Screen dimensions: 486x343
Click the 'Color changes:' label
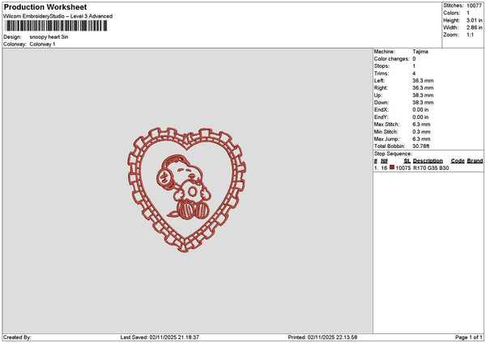[392, 59]
